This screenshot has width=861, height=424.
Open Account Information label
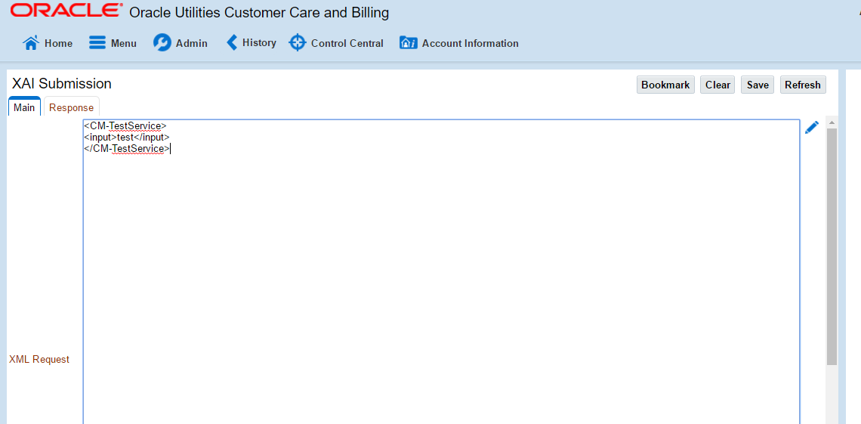pyautogui.click(x=470, y=43)
